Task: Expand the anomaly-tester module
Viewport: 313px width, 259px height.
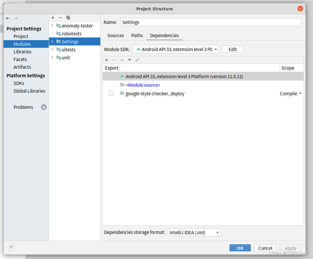Action: click(52, 26)
